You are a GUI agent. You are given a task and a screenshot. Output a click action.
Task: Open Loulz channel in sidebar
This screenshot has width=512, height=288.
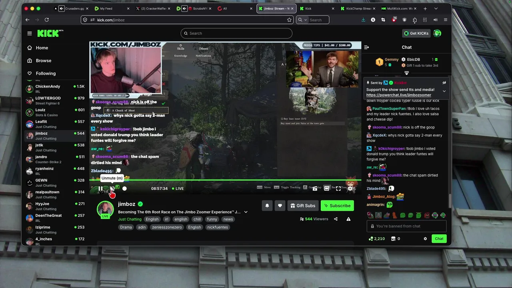tap(55, 112)
